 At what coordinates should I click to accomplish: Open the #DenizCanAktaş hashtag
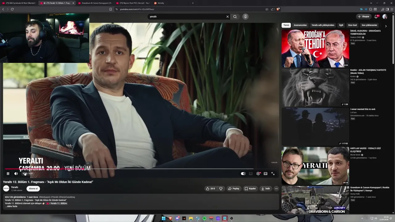point(67,197)
